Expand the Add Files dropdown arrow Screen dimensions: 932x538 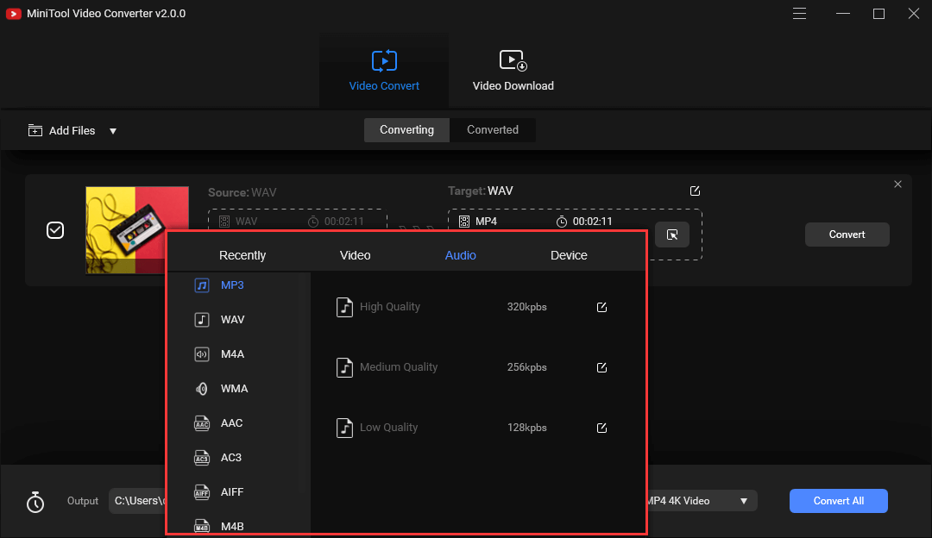(112, 130)
